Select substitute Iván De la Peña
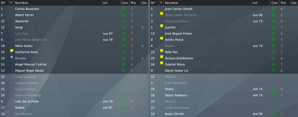The height and width of the screenshot is (117, 298). pos(74,101)
